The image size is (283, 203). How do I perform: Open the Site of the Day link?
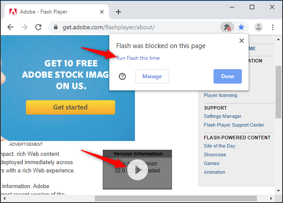click(x=219, y=146)
